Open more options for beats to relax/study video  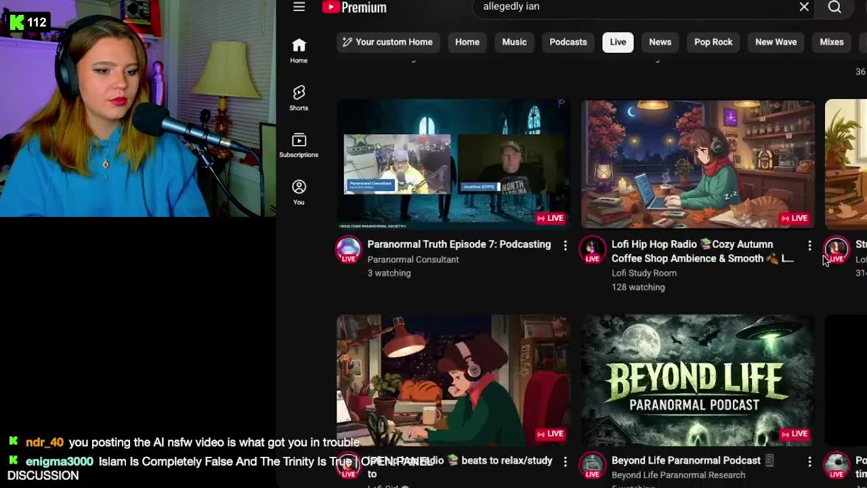point(565,462)
